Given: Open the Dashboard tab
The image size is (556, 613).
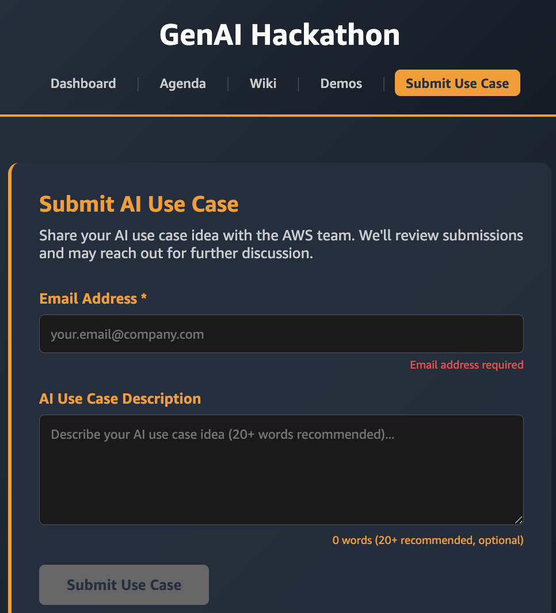Looking at the screenshot, I should tap(83, 83).
